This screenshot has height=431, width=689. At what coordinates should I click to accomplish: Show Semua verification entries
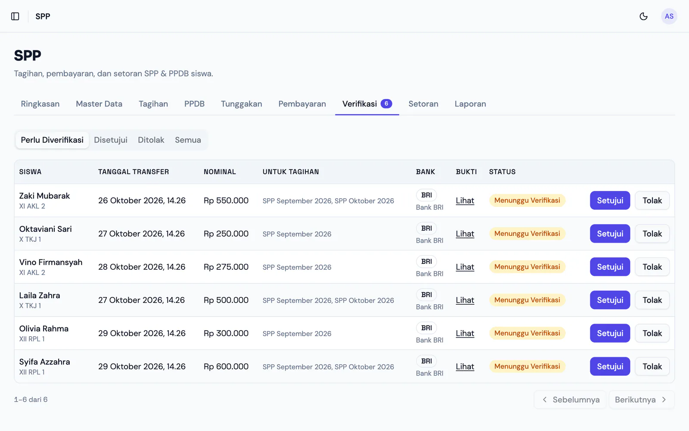pyautogui.click(x=188, y=140)
